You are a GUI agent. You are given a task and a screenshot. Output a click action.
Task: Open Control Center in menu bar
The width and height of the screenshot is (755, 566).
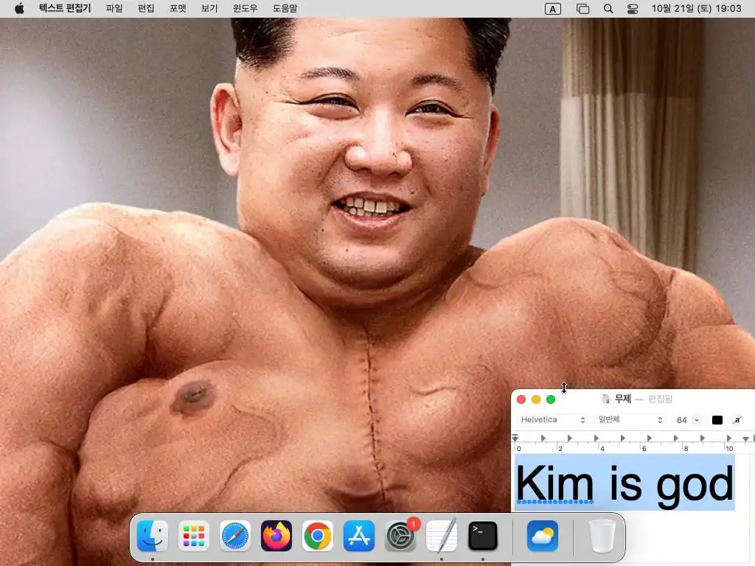(632, 9)
